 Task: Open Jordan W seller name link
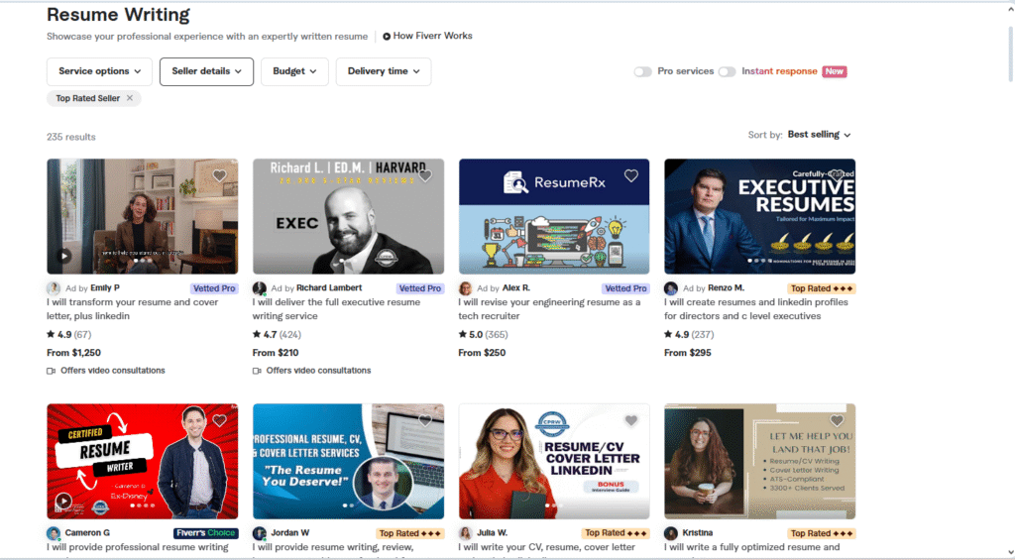coord(290,533)
